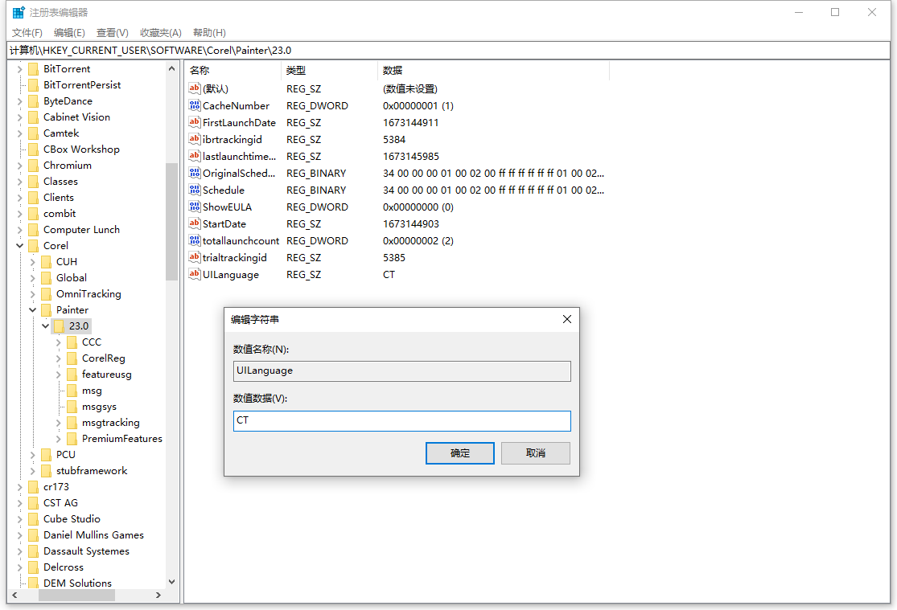The width and height of the screenshot is (897, 610).
Task: Click the FirstLaunchDate string value icon
Action: point(195,122)
